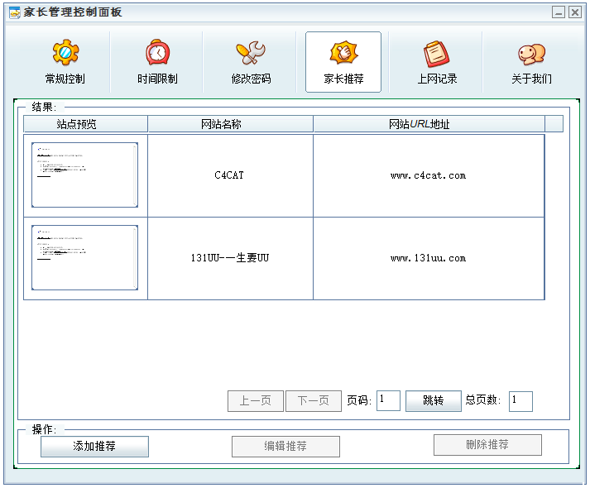Open 常规控制 gear icon
This screenshot has width=590, height=488.
[65, 54]
